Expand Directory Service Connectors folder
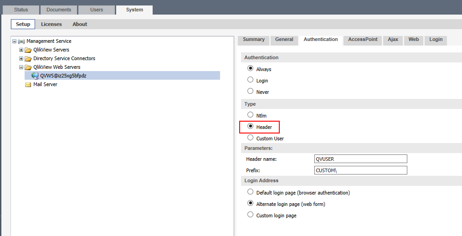 [x=21, y=58]
